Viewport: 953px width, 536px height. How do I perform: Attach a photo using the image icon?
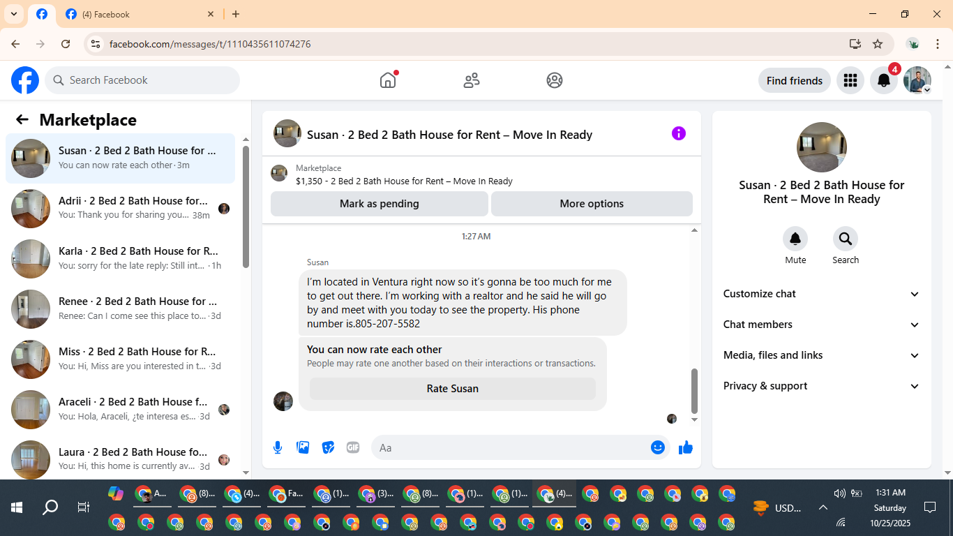303,447
